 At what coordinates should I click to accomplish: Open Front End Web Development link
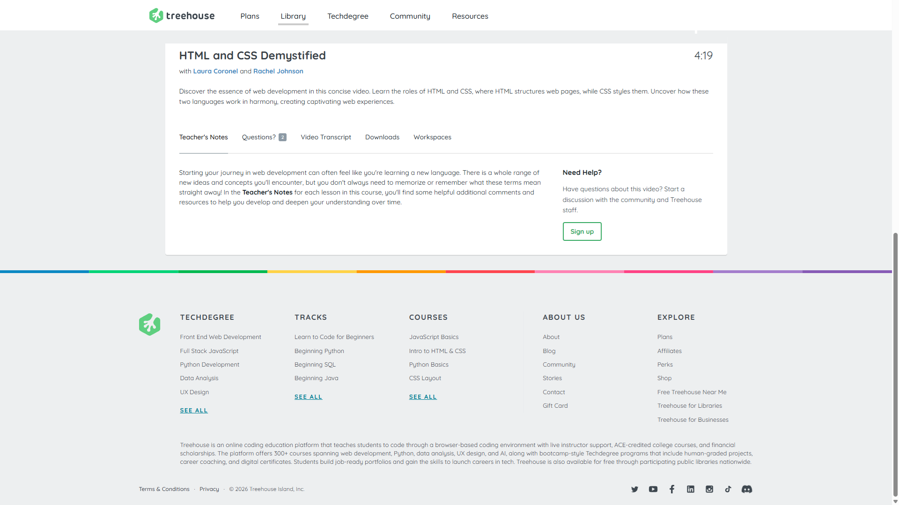point(221,337)
